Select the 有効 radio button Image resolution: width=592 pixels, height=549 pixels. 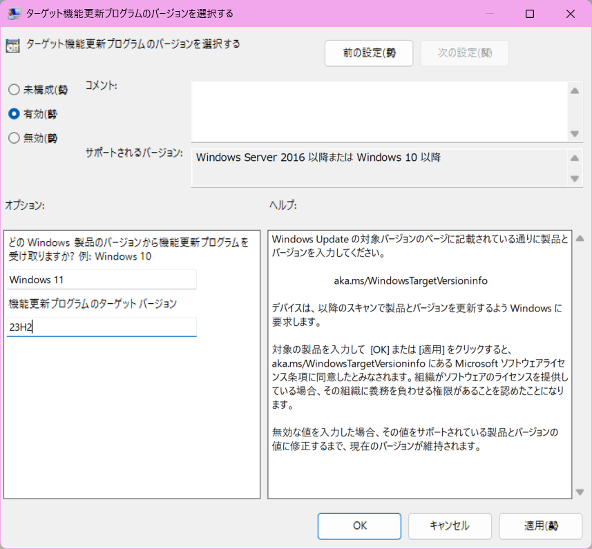(x=14, y=114)
